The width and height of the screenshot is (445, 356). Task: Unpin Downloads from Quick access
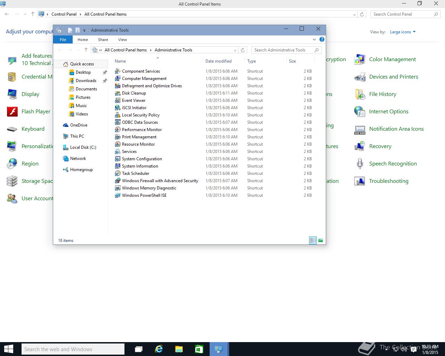[x=105, y=81]
